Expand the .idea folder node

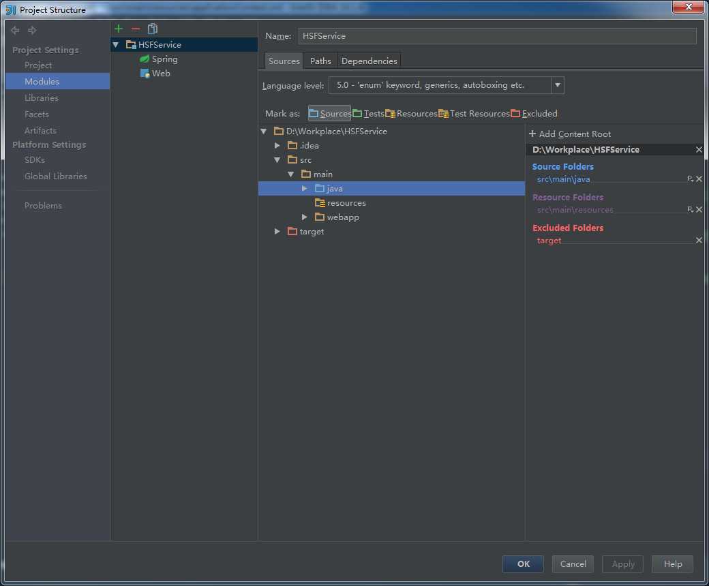tap(277, 146)
